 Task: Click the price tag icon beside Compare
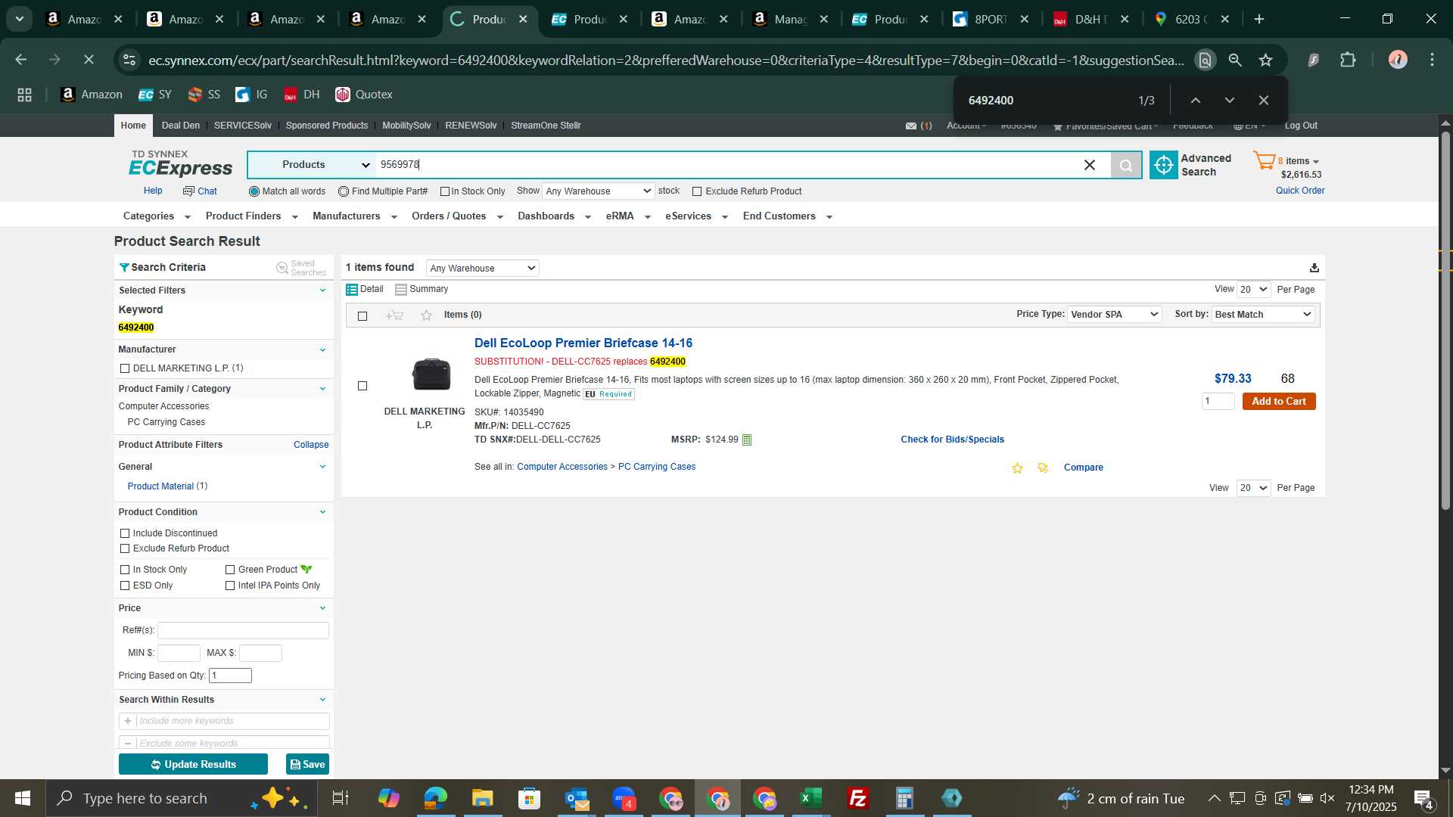coord(1043,468)
